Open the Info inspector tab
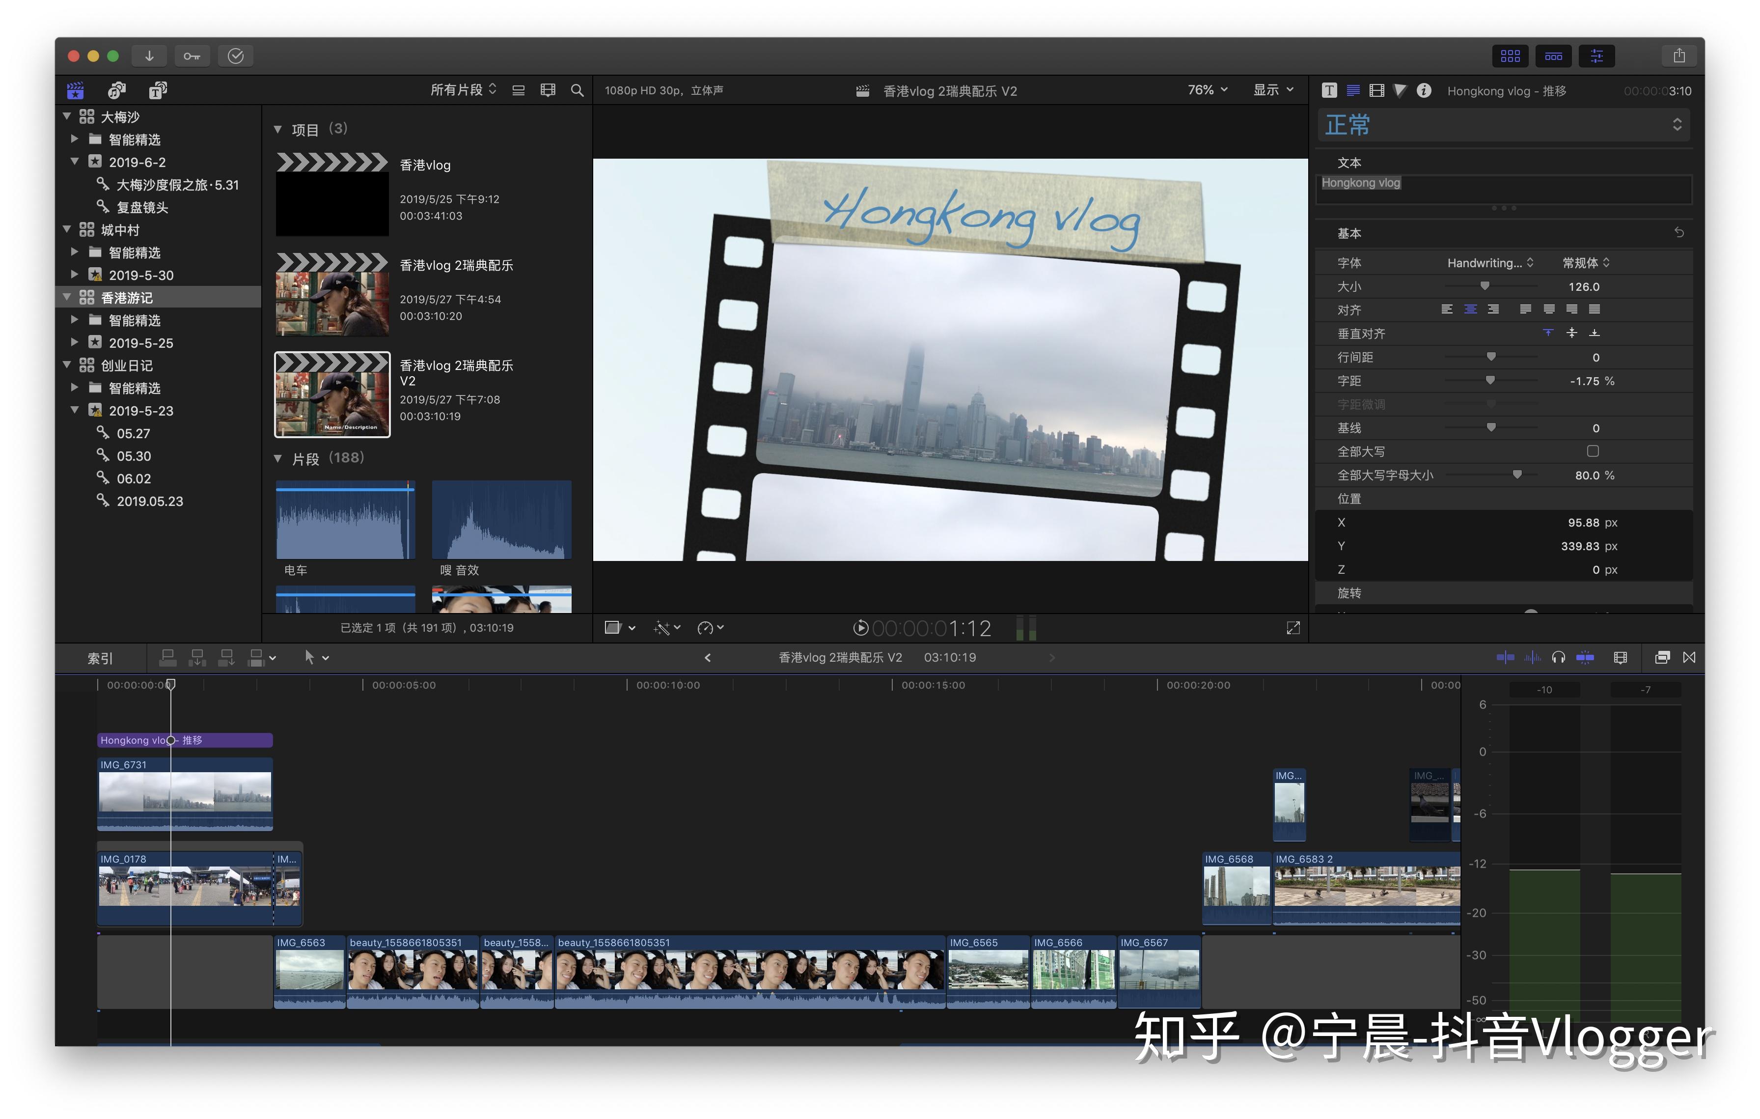This screenshot has width=1760, height=1119. [x=1424, y=90]
